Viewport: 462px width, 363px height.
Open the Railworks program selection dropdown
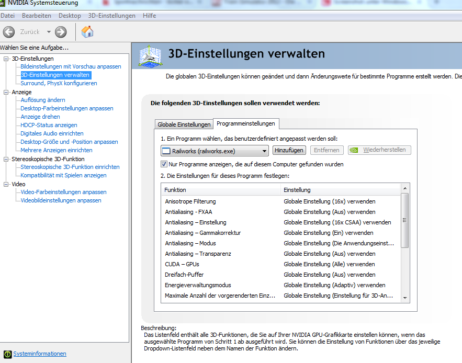[x=265, y=151]
